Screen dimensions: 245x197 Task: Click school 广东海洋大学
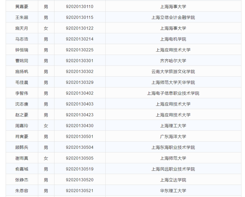pyautogui.click(x=173, y=137)
